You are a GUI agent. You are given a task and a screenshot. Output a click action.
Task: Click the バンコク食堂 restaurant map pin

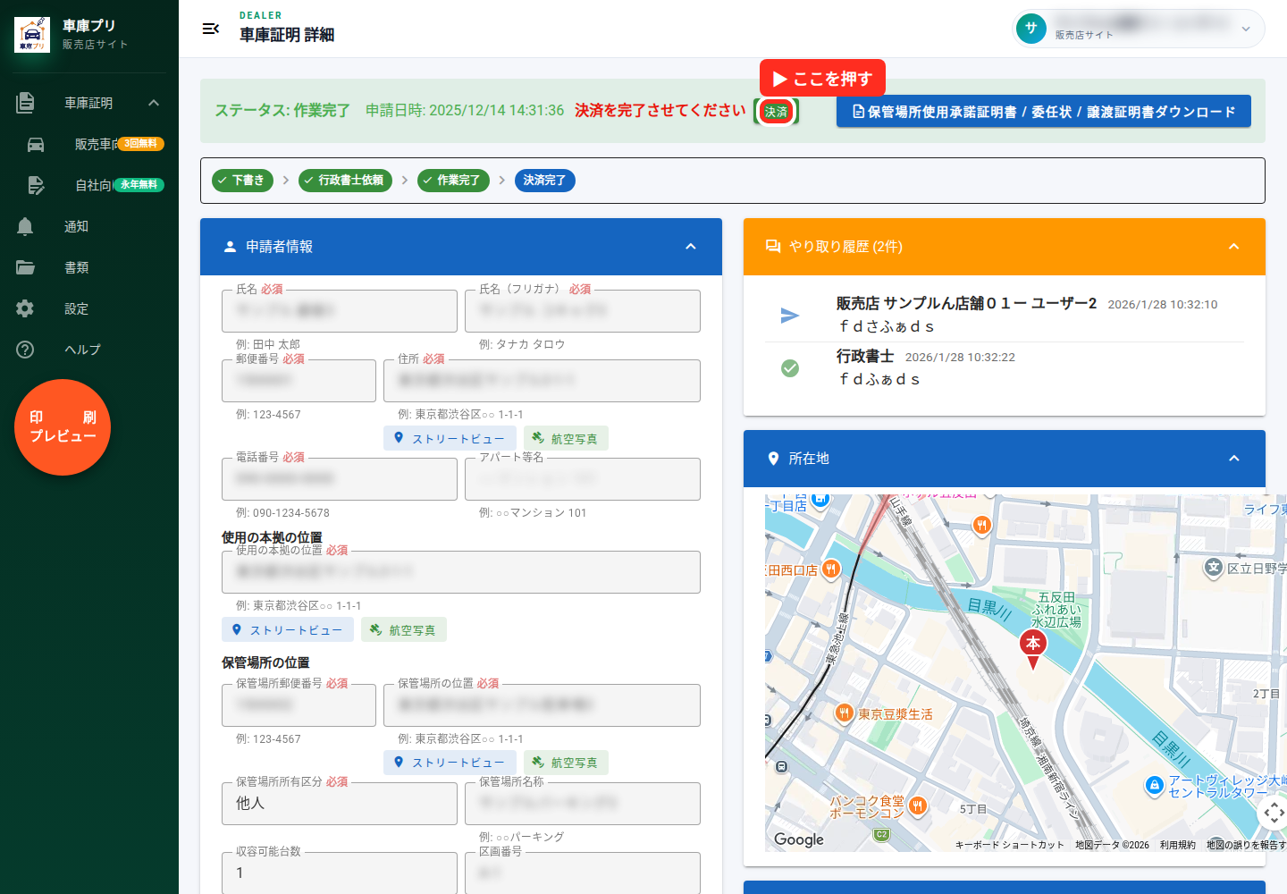[917, 807]
